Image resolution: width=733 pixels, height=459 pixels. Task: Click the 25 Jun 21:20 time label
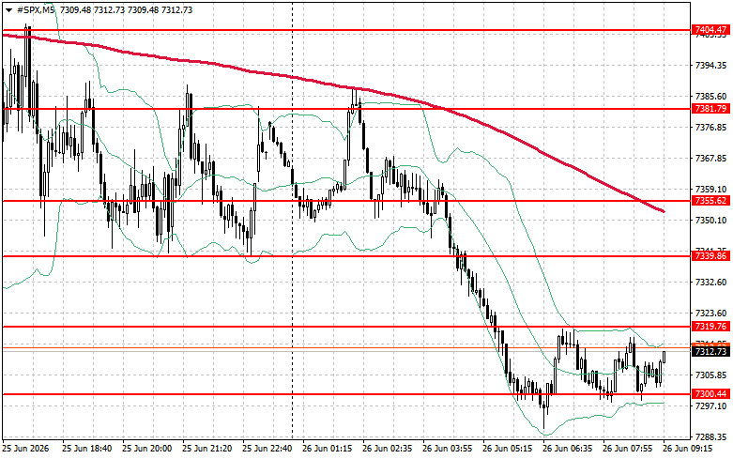[x=206, y=449]
